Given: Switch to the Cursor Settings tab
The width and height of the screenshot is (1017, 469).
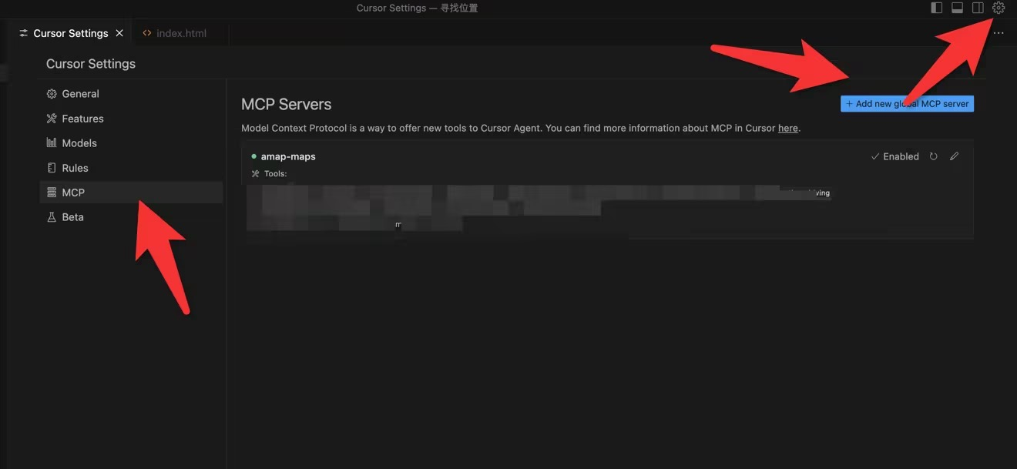Looking at the screenshot, I should 70,33.
